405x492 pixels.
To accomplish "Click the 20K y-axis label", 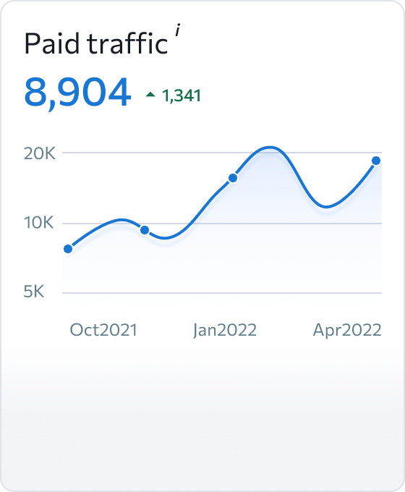I will tap(40, 153).
